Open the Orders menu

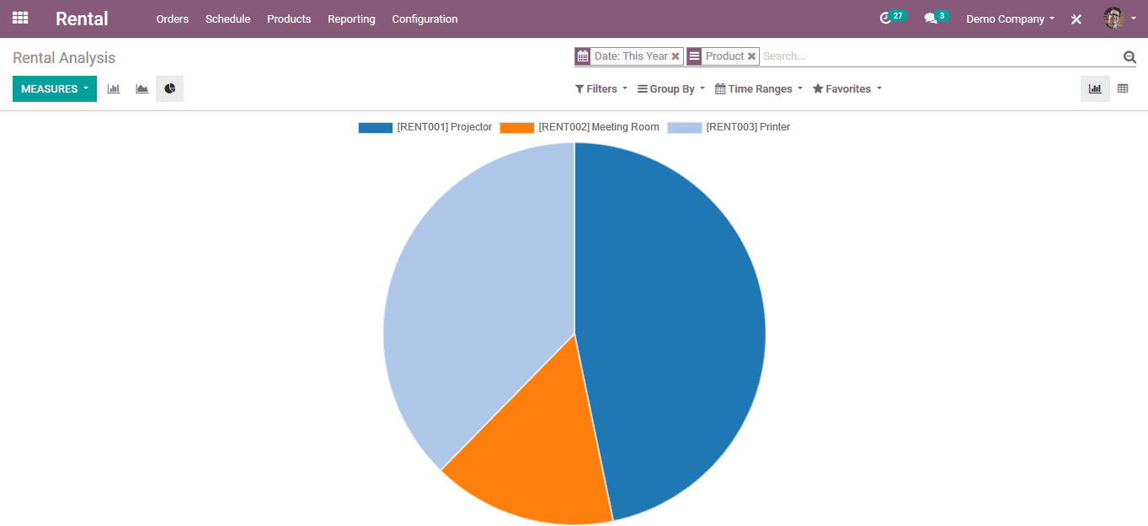click(x=173, y=19)
